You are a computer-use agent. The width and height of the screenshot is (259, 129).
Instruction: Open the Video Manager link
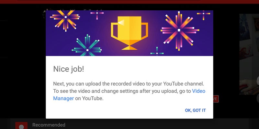click(x=129, y=95)
